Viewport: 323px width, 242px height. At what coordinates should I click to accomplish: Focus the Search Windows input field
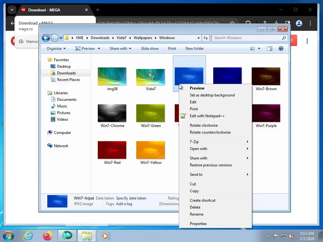click(247, 38)
